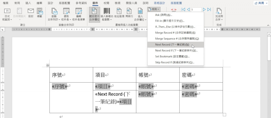The image size is (271, 118).
Task: Go to next record arrow
Action: (x=204, y=10)
